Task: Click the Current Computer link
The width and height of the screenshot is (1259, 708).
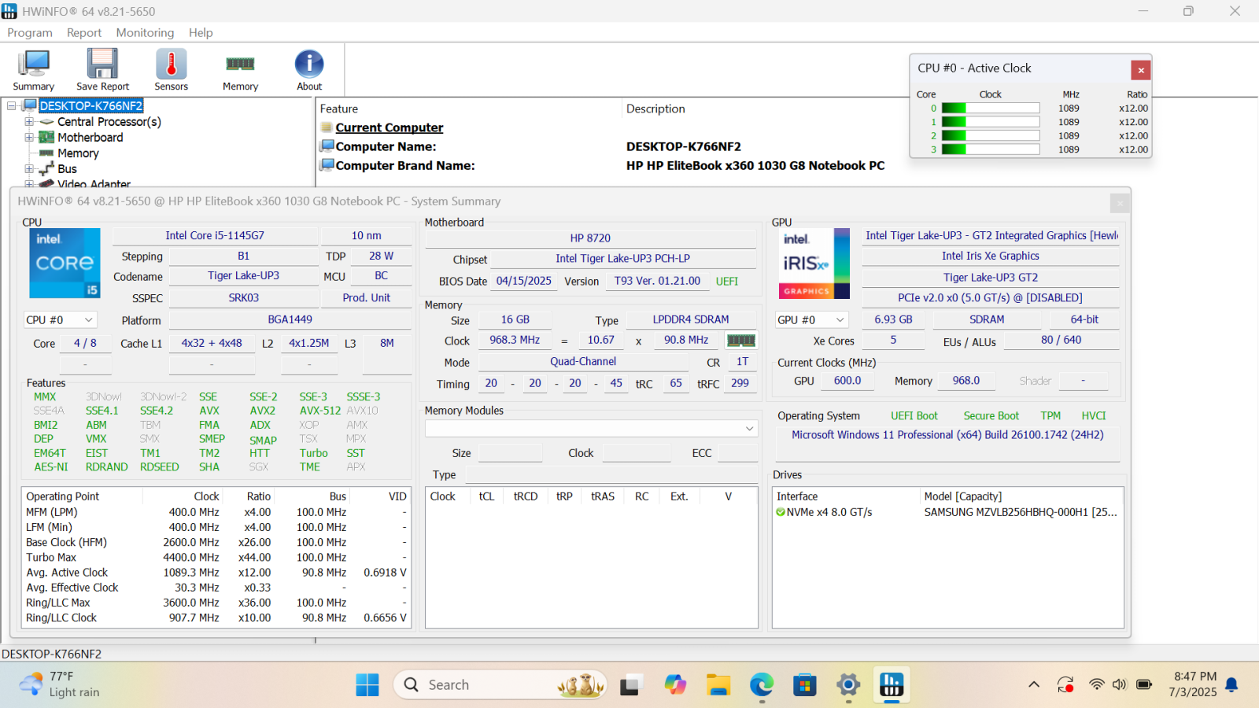Action: 389,127
